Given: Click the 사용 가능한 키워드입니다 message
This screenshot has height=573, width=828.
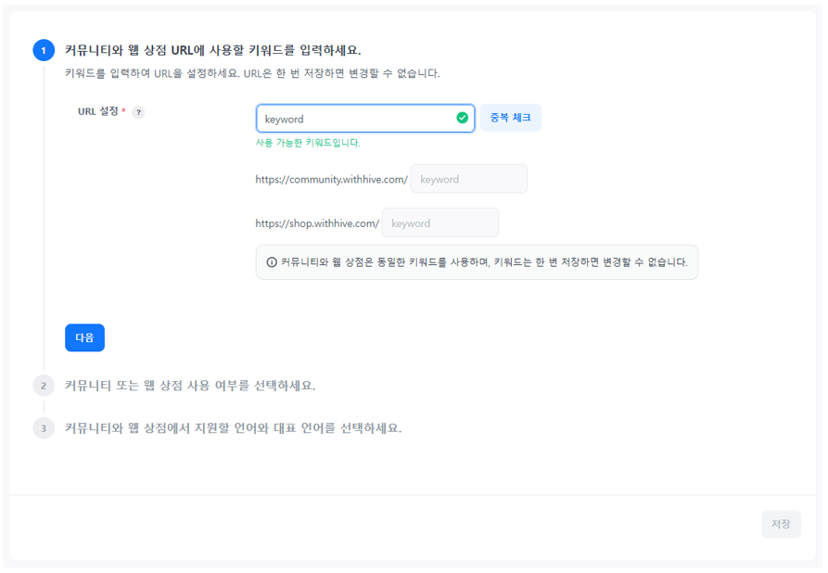Looking at the screenshot, I should point(308,143).
